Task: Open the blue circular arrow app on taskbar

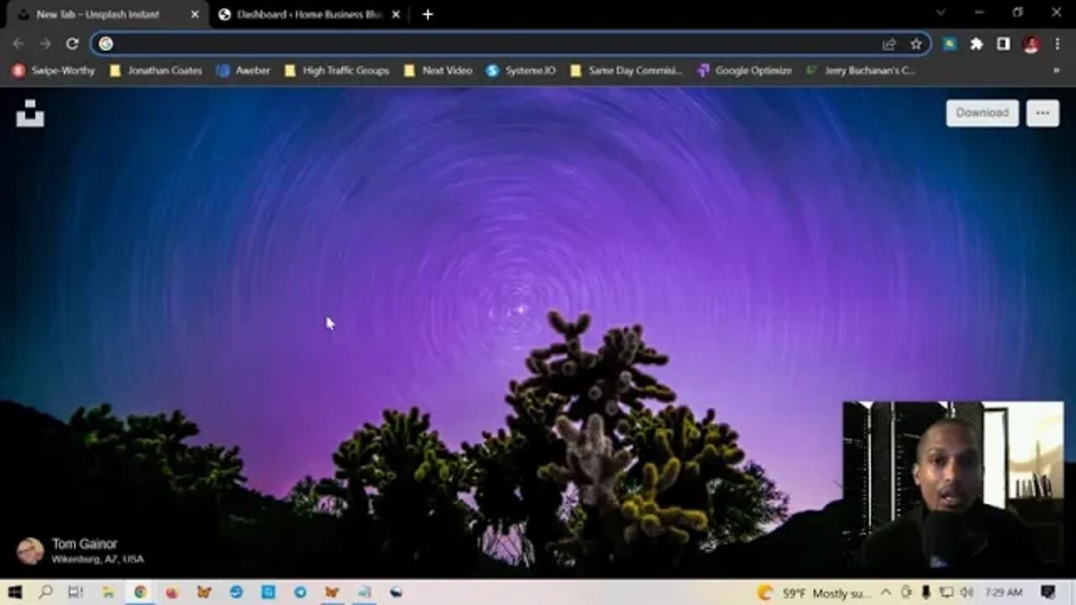Action: click(235, 592)
